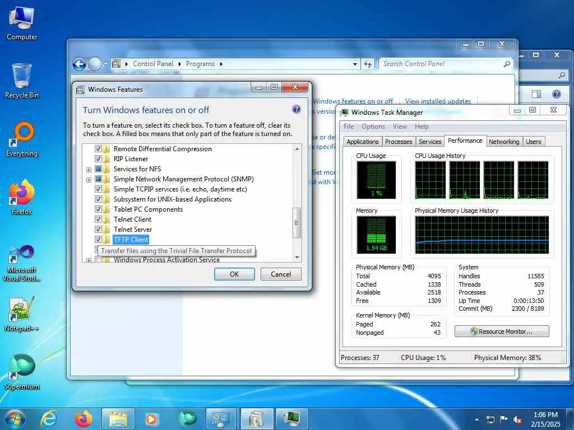
Task: Uncheck the Telnet Client feature
Action: (x=98, y=219)
